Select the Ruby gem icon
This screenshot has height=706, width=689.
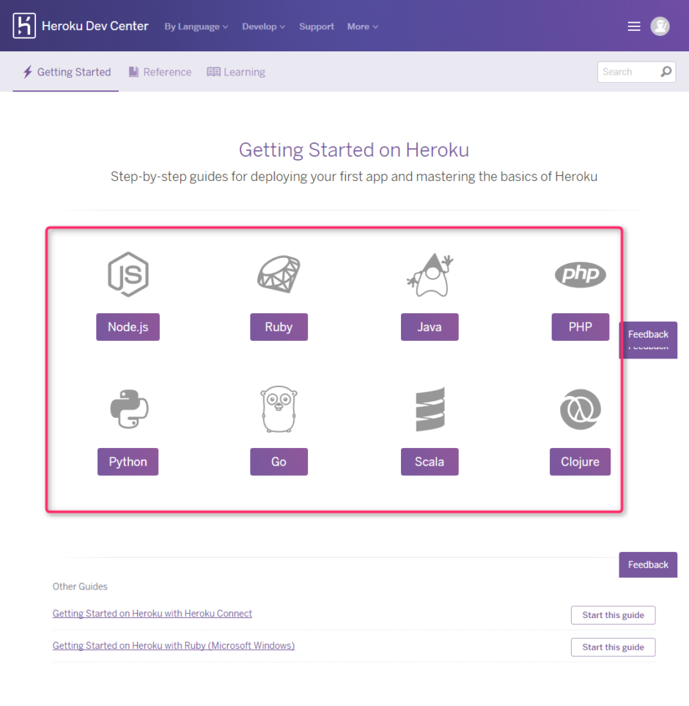[x=279, y=274]
